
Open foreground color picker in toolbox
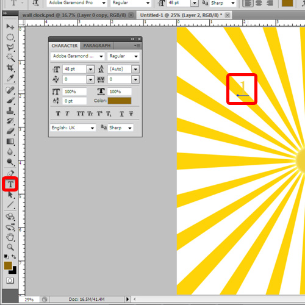[x=8, y=265]
